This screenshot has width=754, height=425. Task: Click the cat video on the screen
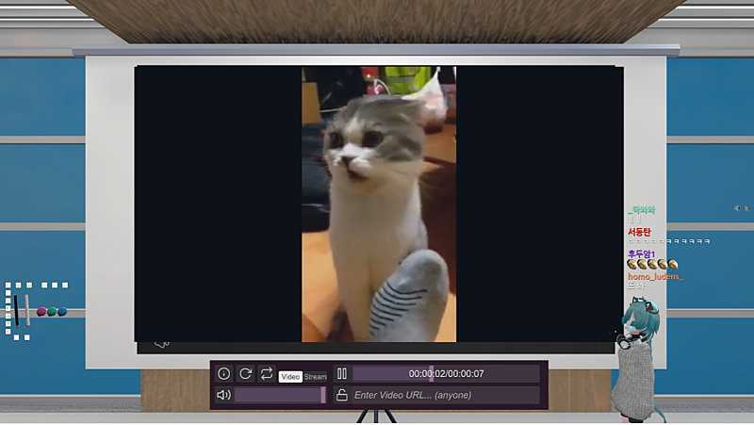point(379,204)
